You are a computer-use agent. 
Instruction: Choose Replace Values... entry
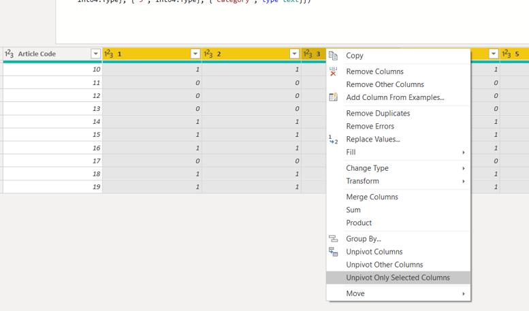click(398, 140)
